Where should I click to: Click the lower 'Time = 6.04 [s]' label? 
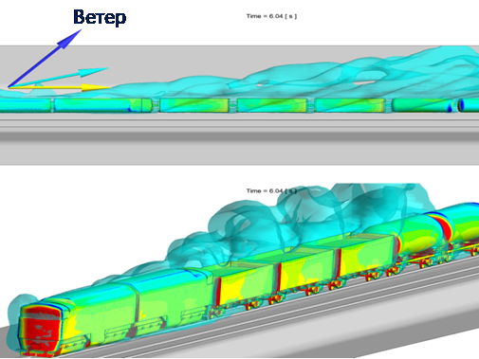[271, 190]
